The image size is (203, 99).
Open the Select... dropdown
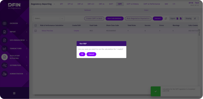pyautogui.click(x=49, y=19)
